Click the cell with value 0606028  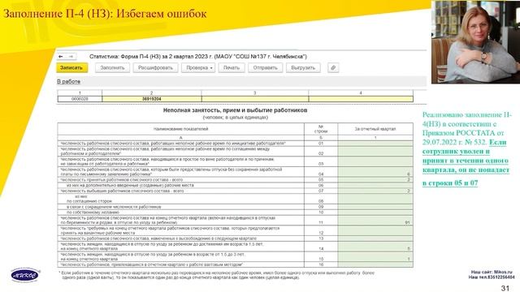[80, 99]
